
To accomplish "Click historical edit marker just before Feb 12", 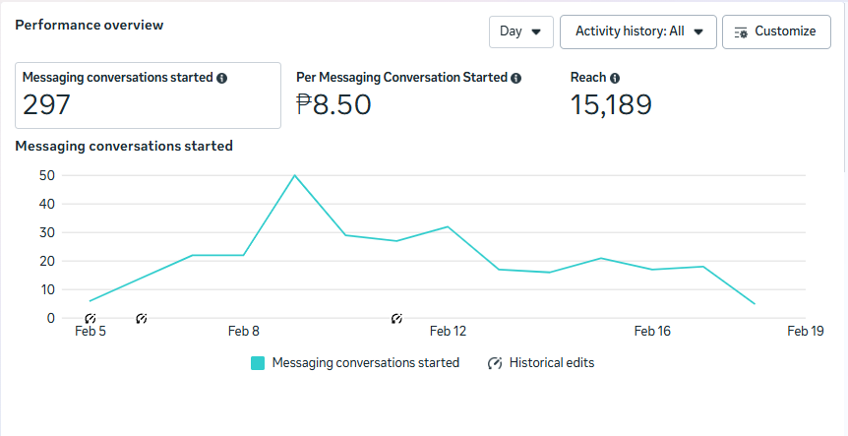I will point(397,319).
